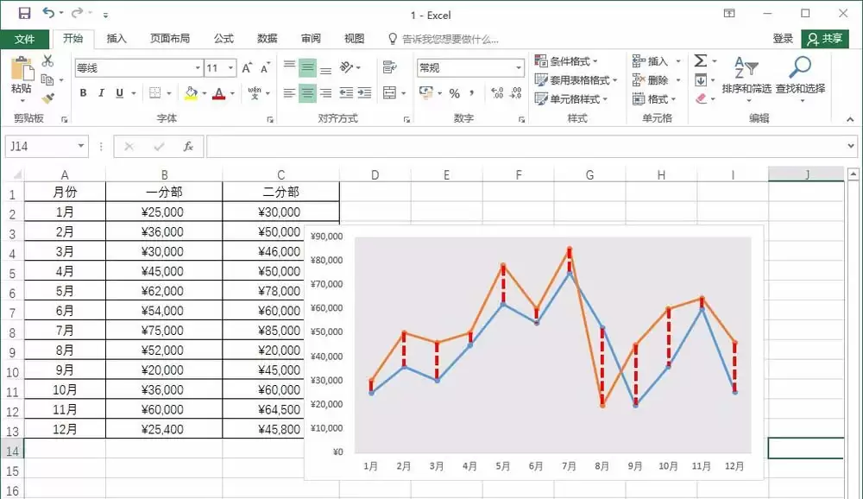863x499 pixels.
Task: Click the 共享 share button
Action: coord(825,39)
